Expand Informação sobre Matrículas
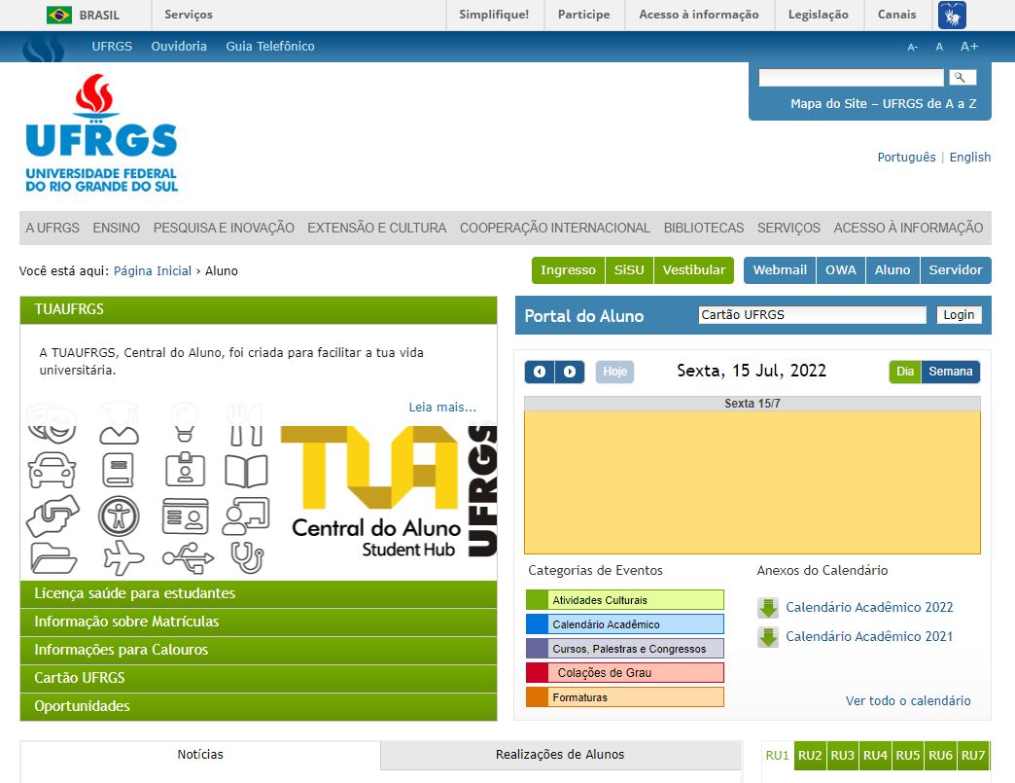Viewport: 1015px width, 783px height. tap(259, 622)
